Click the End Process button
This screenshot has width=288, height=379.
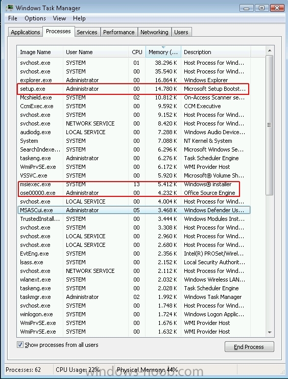click(x=249, y=347)
